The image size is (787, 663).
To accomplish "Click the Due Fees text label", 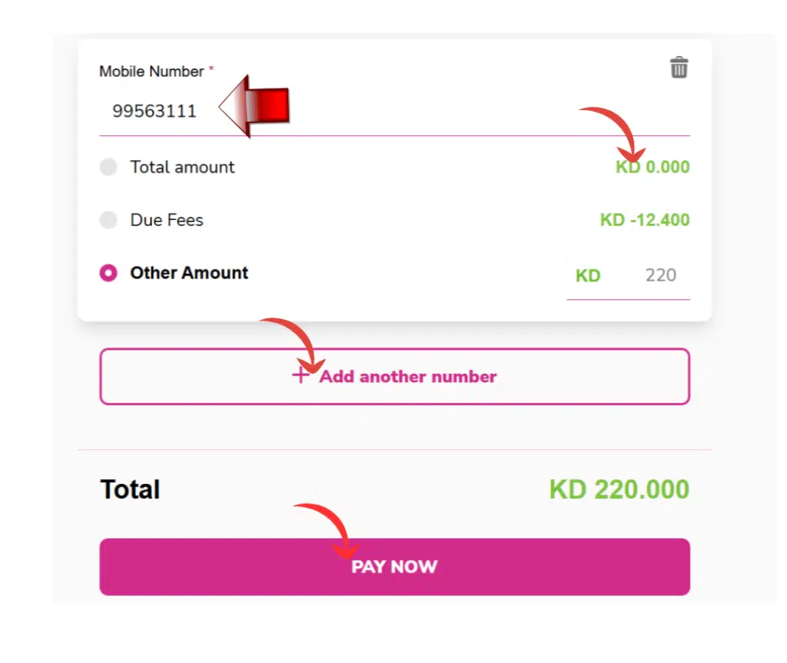I will [x=166, y=220].
